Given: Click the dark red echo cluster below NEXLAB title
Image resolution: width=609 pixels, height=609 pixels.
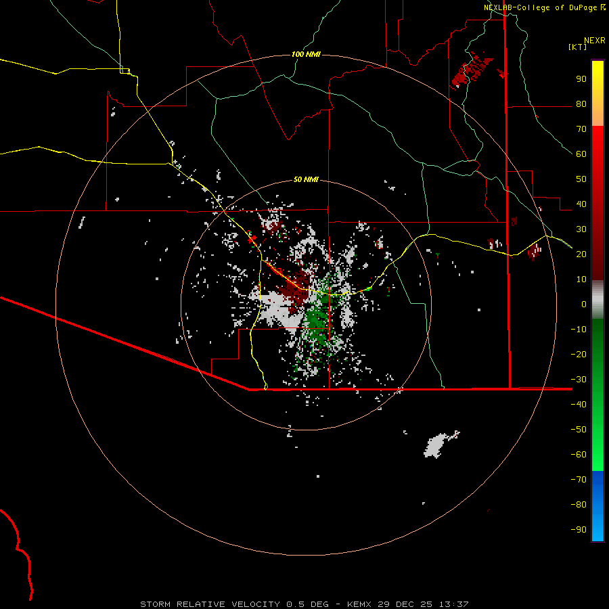Looking at the screenshot, I should (472, 71).
